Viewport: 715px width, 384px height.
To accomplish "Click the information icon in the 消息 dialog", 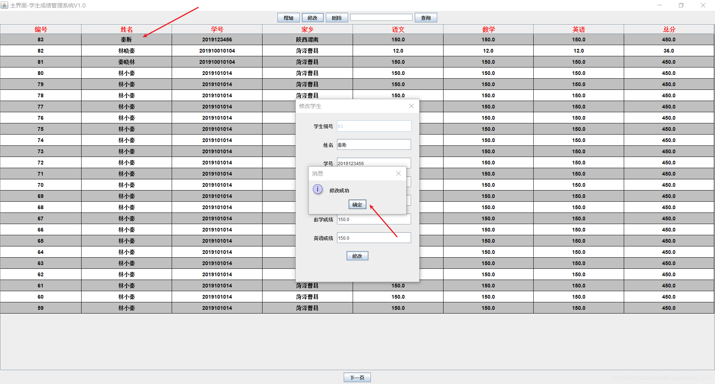I will [x=318, y=189].
